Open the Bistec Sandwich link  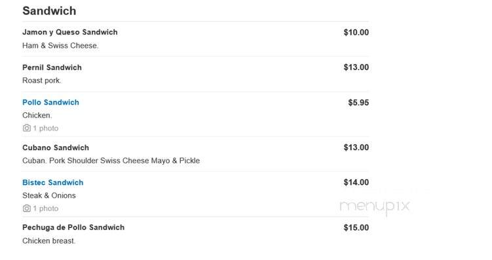pos(52,182)
